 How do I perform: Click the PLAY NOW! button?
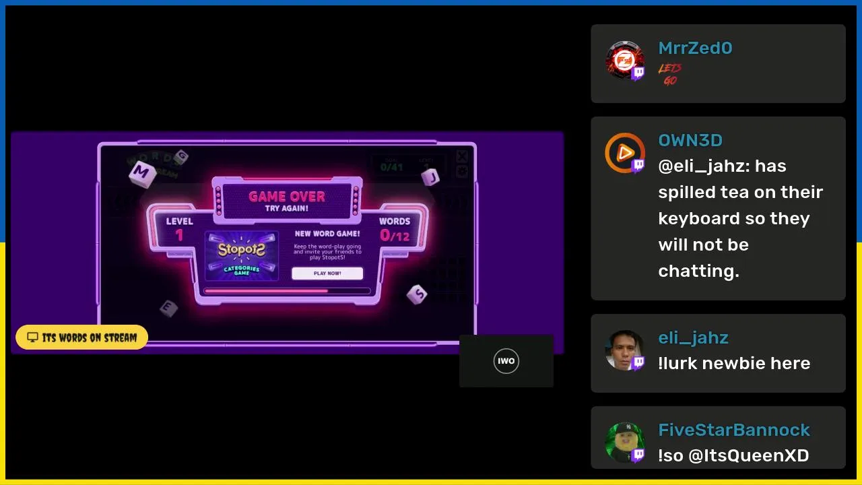(327, 273)
